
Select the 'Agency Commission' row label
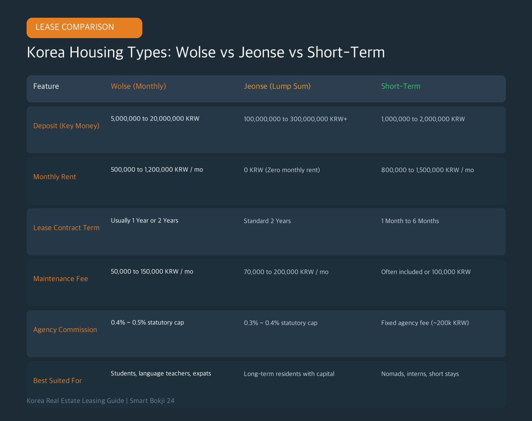tap(65, 330)
